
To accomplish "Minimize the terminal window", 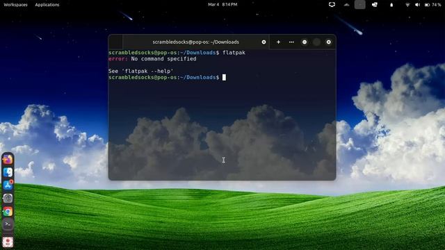I will click(x=305, y=42).
